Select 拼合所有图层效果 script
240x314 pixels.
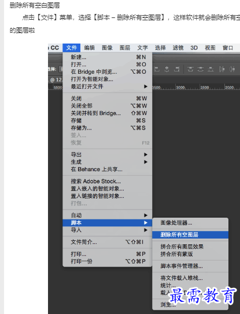tap(190, 247)
